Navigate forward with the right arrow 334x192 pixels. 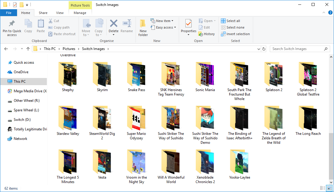click(15, 49)
